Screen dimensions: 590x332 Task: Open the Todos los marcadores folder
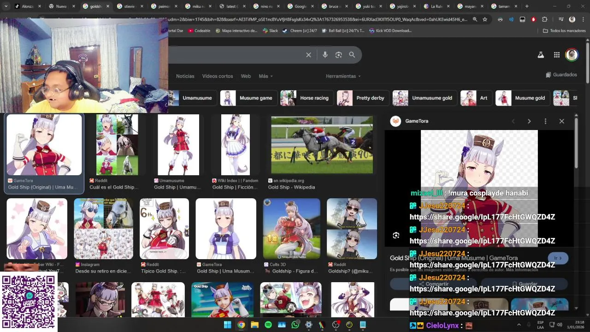(x=564, y=31)
